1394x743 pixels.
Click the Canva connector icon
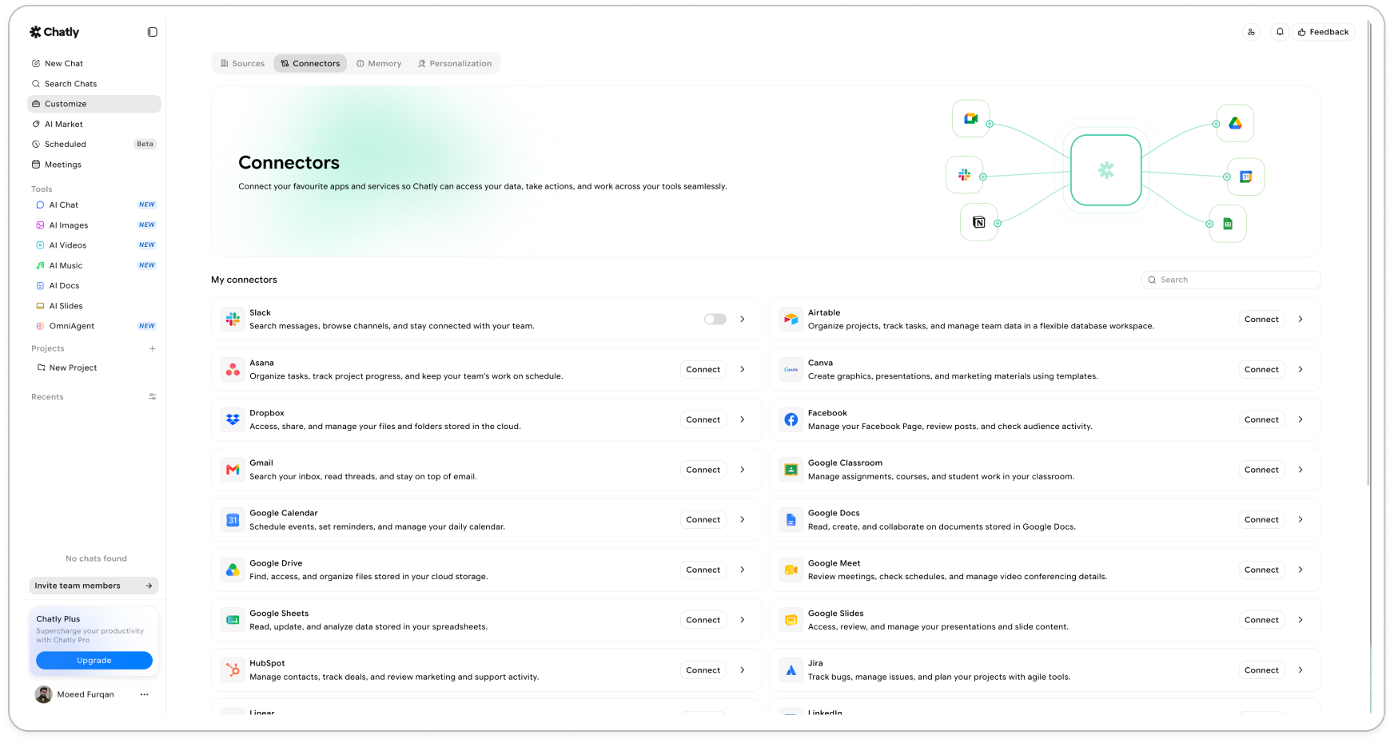pos(791,369)
